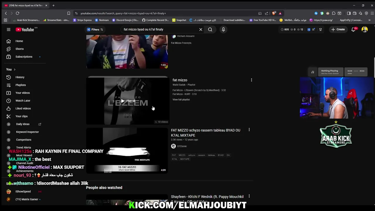This screenshot has width=375, height=211.
Task: Open more options for fat mizzo playlist
Action: (251, 80)
